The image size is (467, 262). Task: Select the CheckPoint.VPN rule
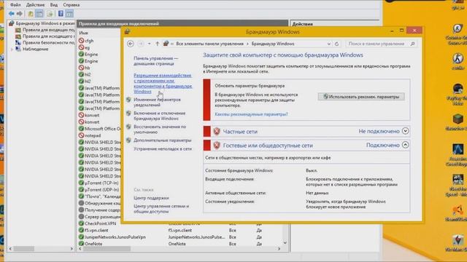pos(97,223)
